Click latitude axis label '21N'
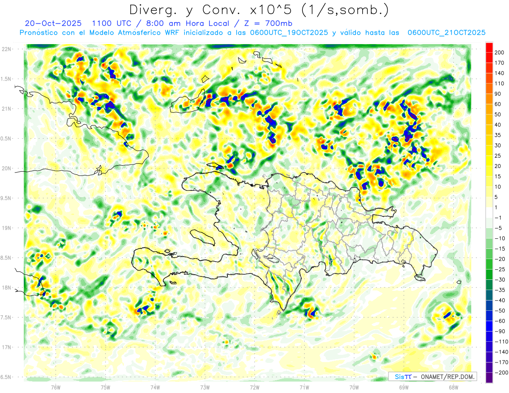 tap(6, 109)
